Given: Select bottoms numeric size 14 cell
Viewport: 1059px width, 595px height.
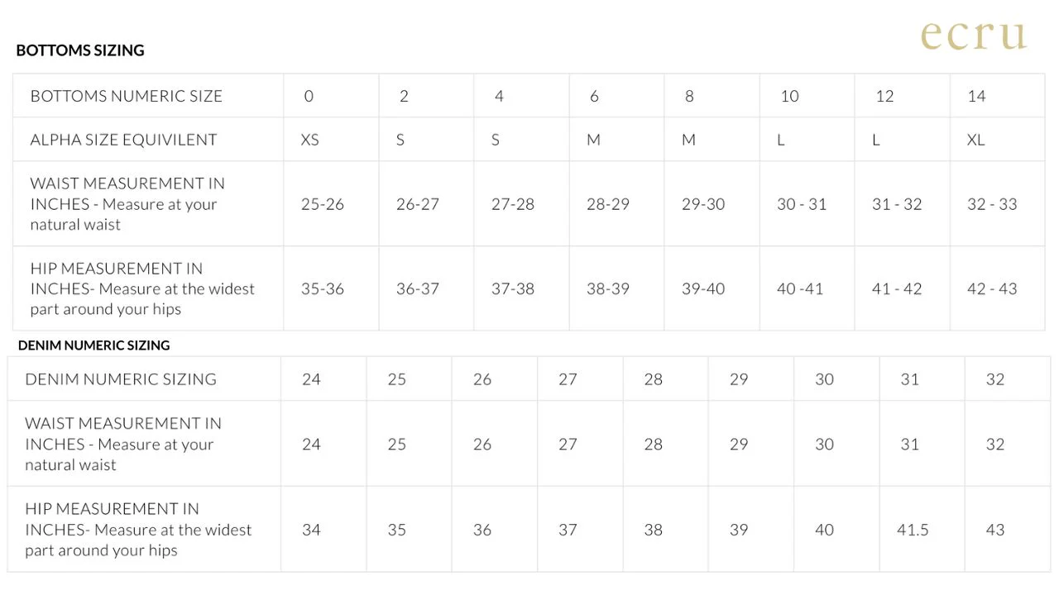Looking at the screenshot, I should click(x=976, y=96).
